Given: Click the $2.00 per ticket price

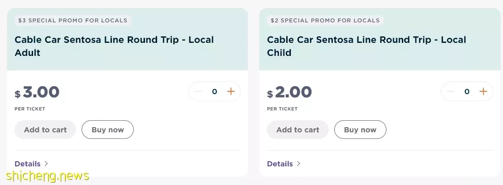Looking at the screenshot, I should 289,92.
